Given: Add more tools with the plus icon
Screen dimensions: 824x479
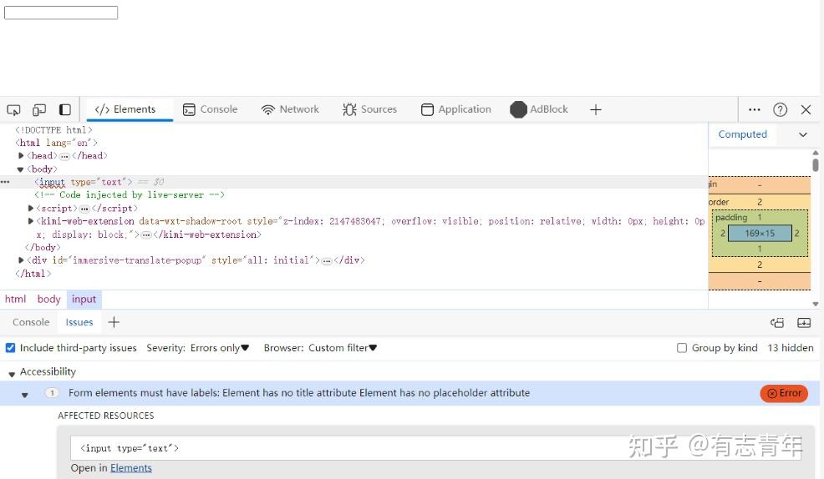Looking at the screenshot, I should tap(595, 109).
